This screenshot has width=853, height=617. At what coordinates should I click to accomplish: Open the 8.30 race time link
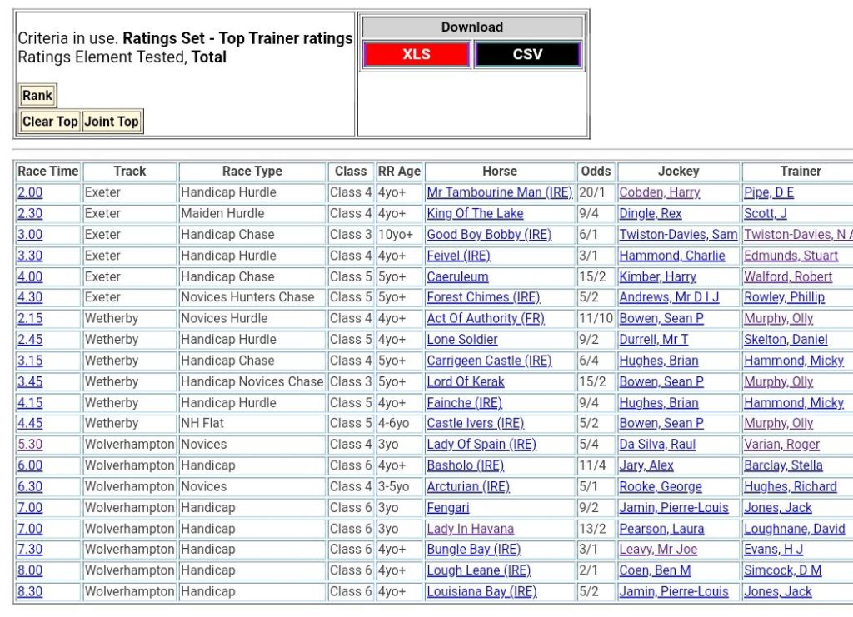tap(30, 592)
